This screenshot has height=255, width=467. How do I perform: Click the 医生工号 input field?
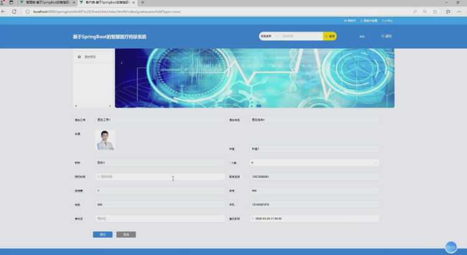[160, 119]
